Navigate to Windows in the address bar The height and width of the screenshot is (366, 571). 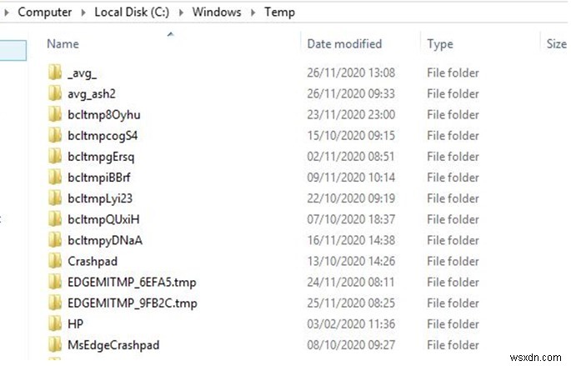coord(217,13)
